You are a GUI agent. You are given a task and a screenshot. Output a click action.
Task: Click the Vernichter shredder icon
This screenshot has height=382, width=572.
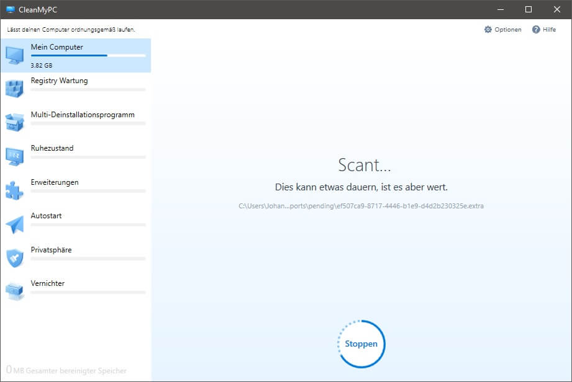15,291
